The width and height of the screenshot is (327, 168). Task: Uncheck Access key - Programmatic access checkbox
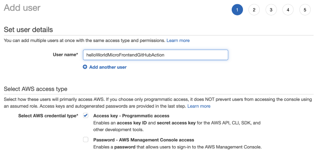(x=85, y=115)
